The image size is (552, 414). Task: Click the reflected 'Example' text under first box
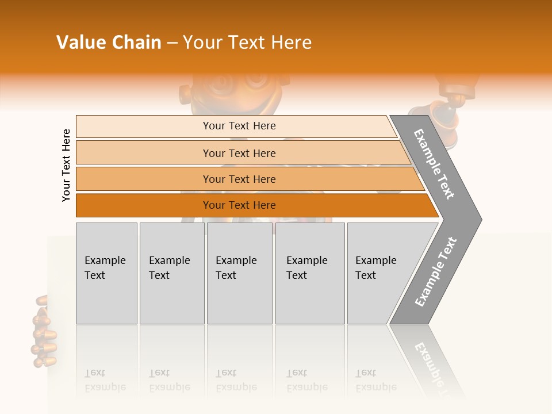pyautogui.click(x=105, y=388)
